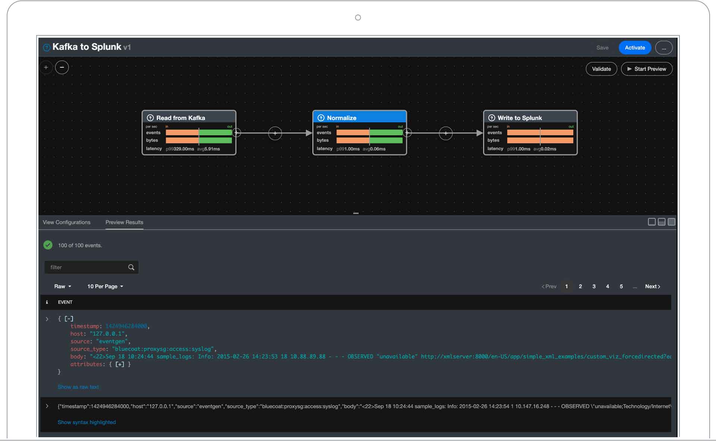Go to page 4 of results
This screenshot has height=441, width=716.
click(607, 287)
